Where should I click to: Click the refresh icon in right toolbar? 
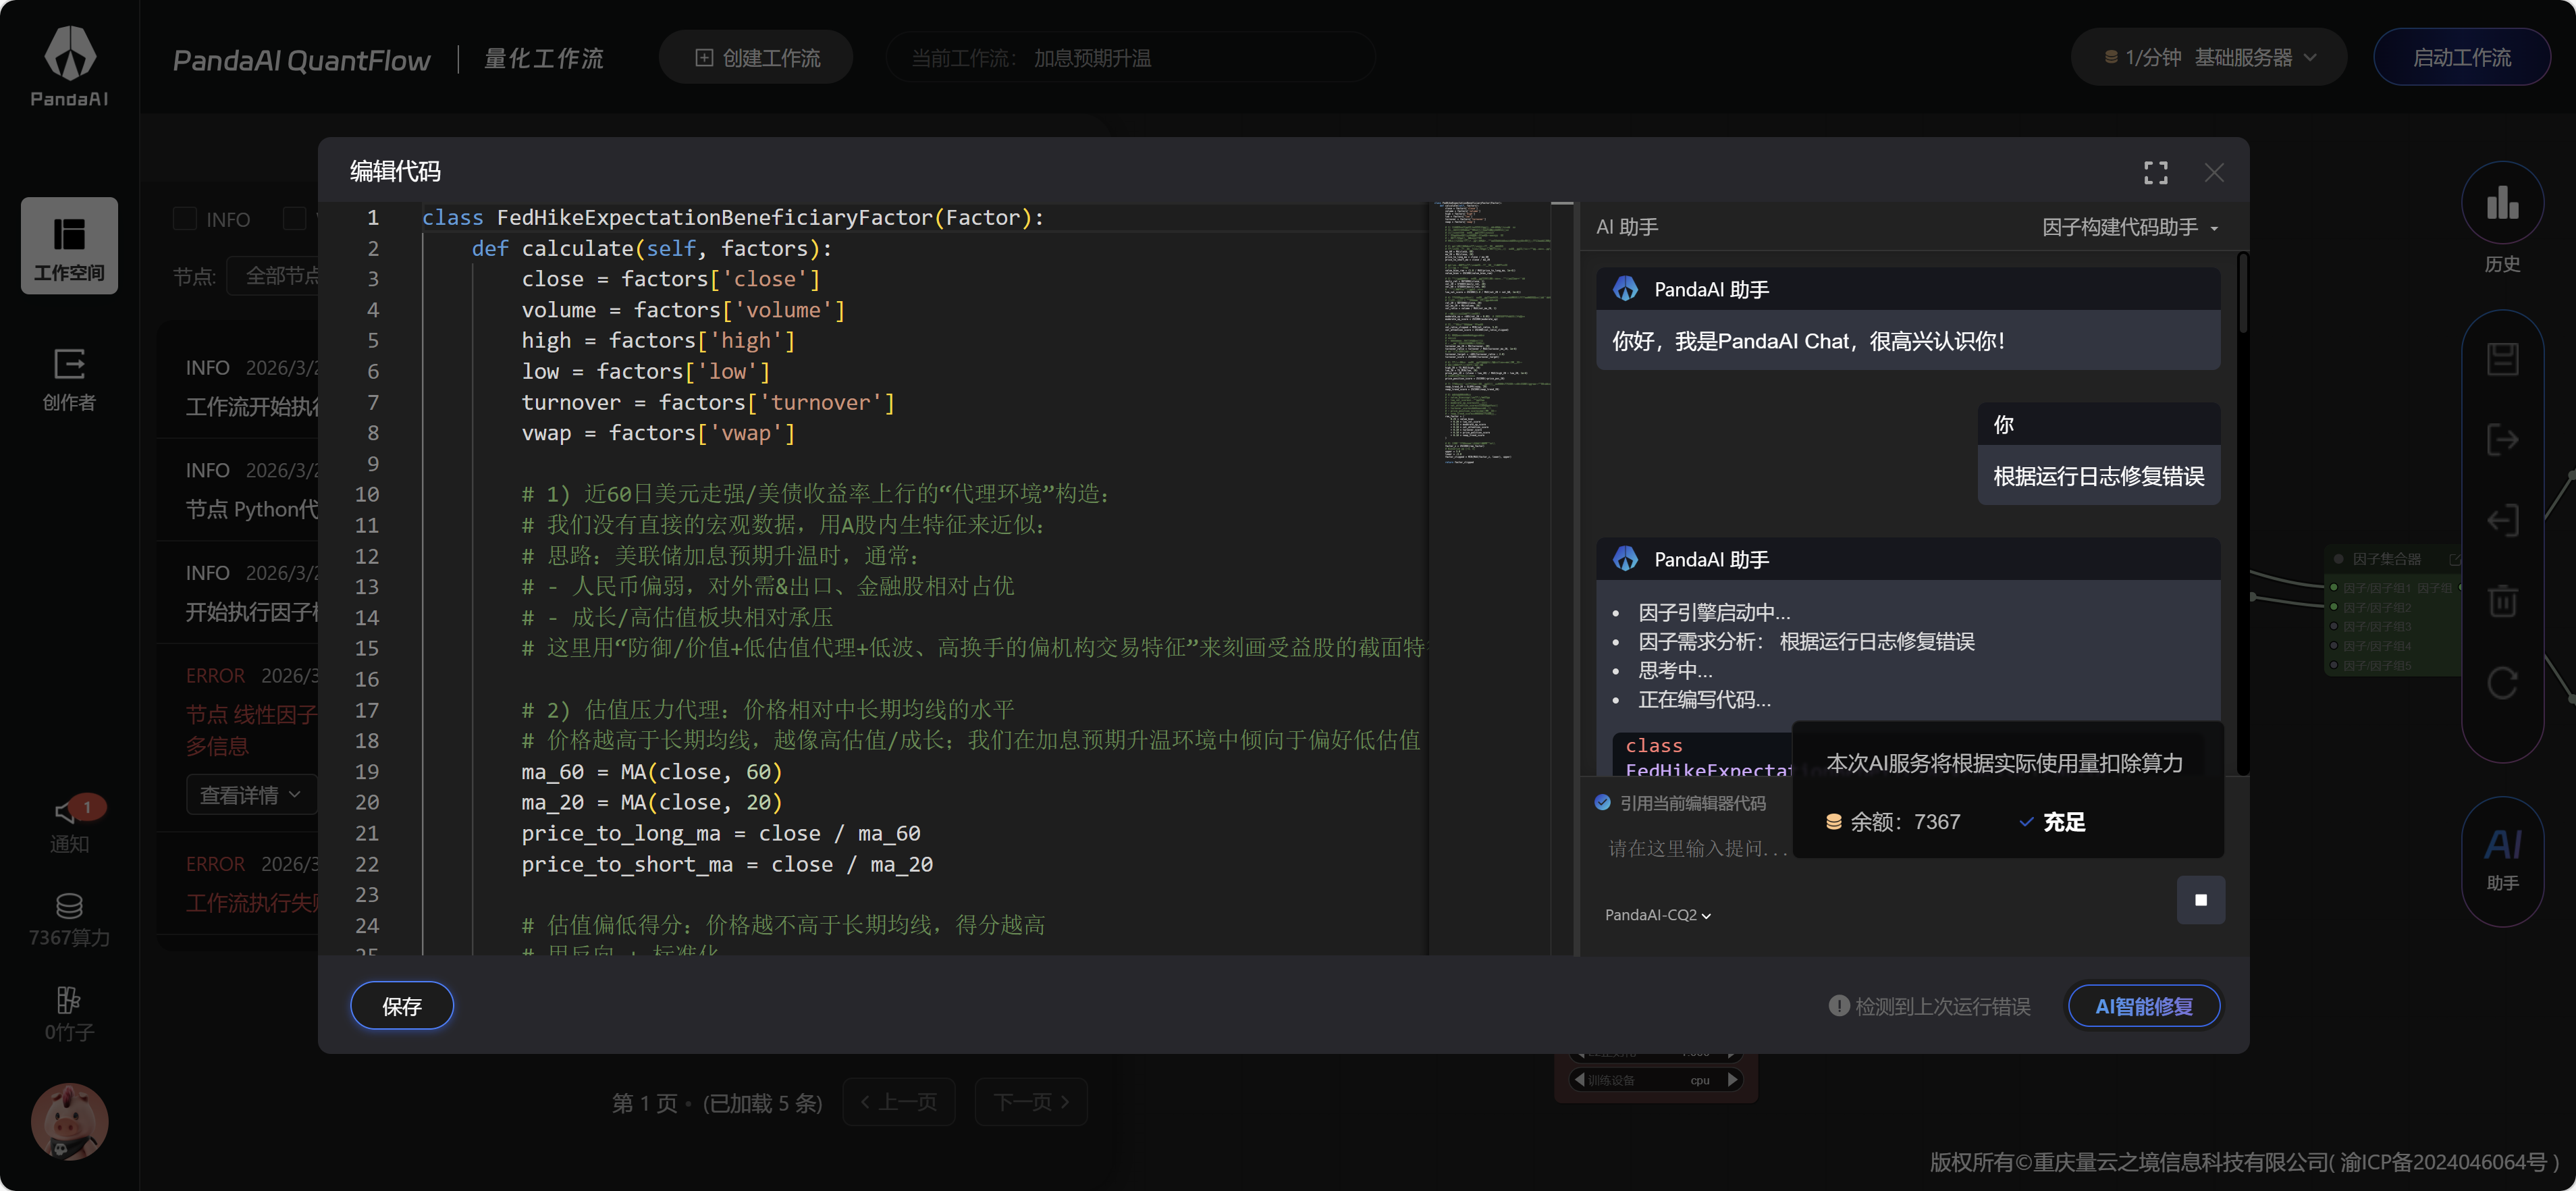(2502, 684)
